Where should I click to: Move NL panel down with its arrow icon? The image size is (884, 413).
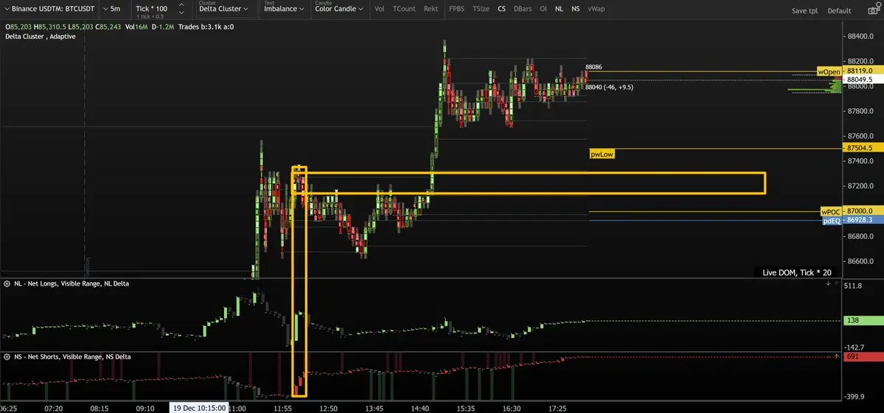click(828, 283)
